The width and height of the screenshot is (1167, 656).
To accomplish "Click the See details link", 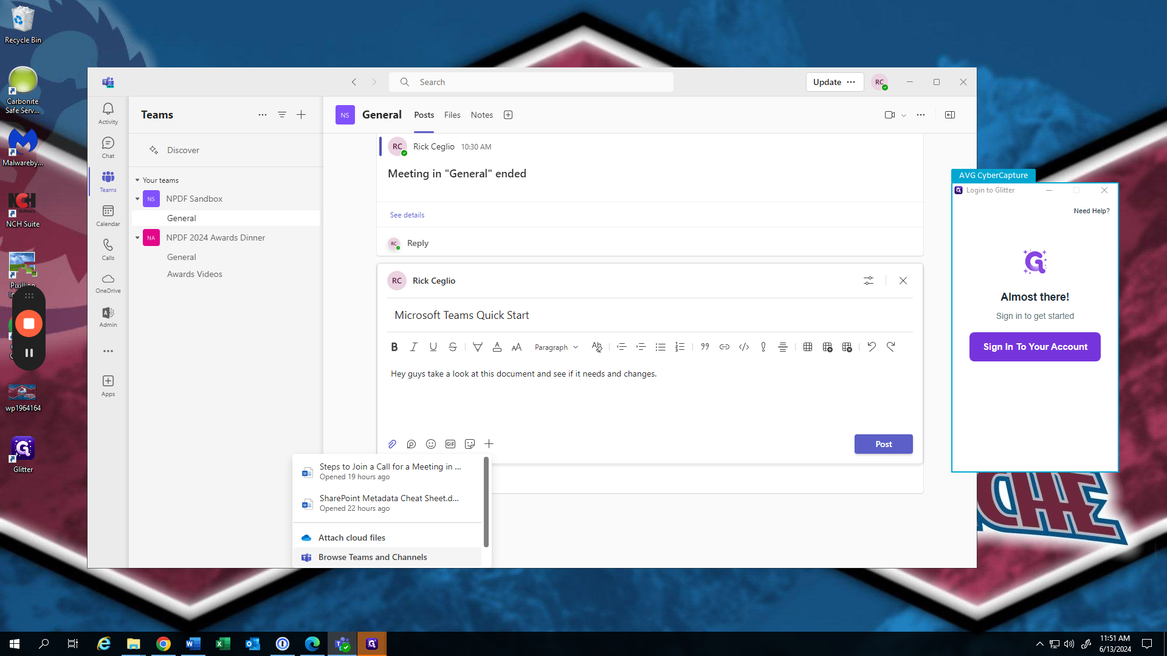I will point(407,215).
